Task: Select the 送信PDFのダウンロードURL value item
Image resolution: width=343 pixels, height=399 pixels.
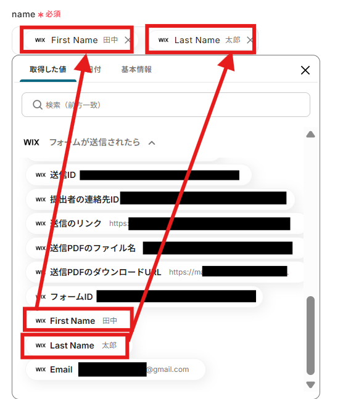Action: tap(165, 272)
